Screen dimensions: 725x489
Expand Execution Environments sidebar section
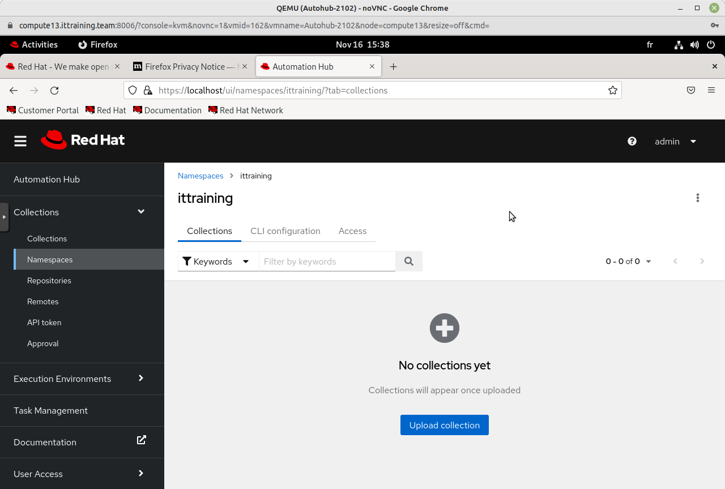[82, 379]
